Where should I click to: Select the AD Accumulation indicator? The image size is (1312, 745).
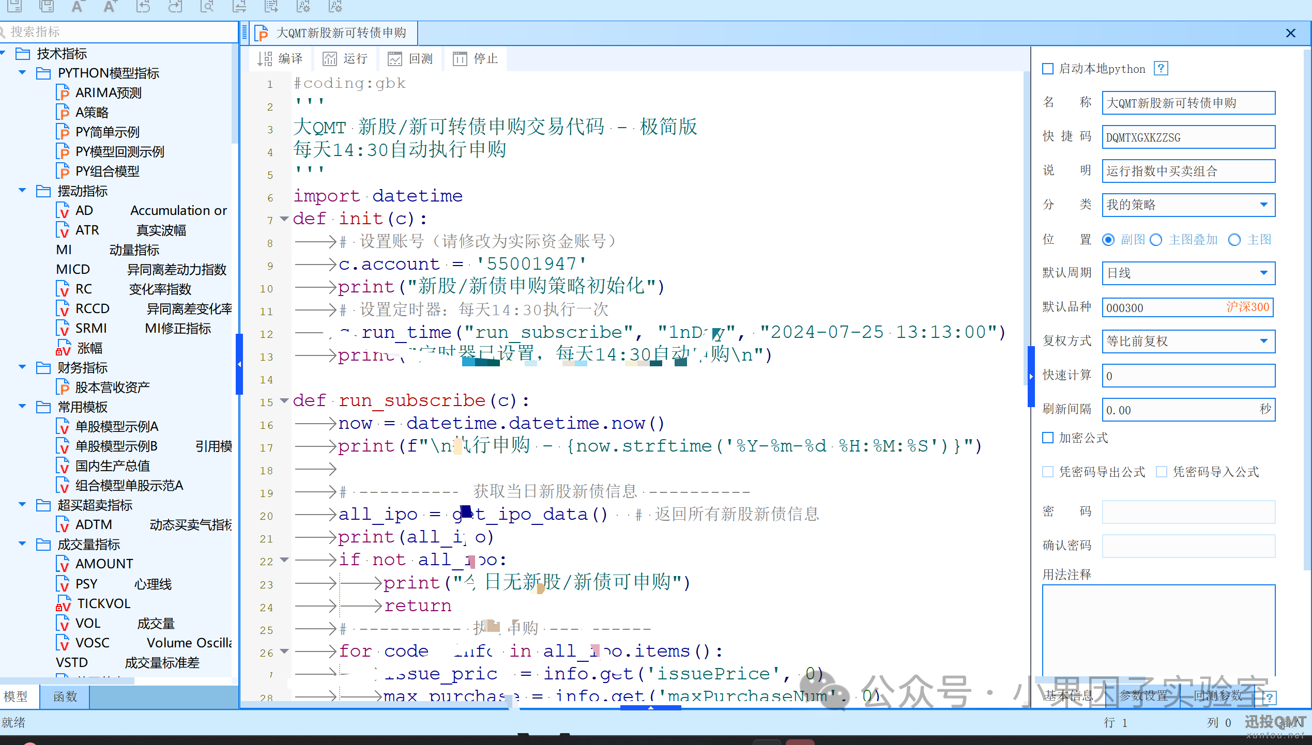[x=142, y=211]
